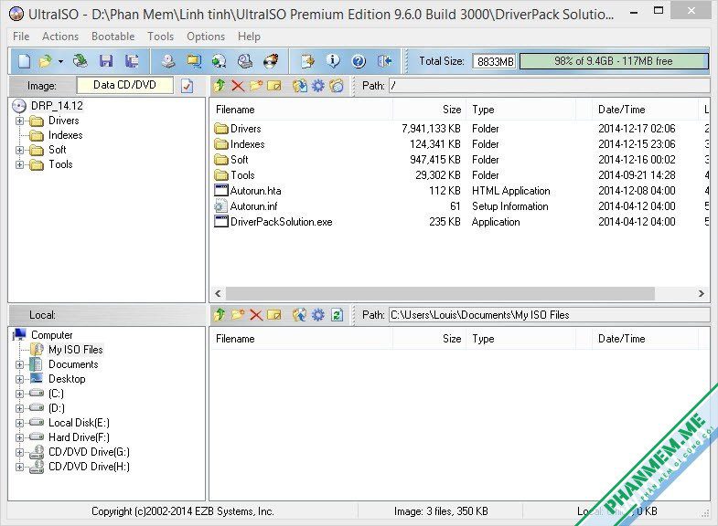Create a new image with New icon
The height and width of the screenshot is (526, 718).
point(24,61)
